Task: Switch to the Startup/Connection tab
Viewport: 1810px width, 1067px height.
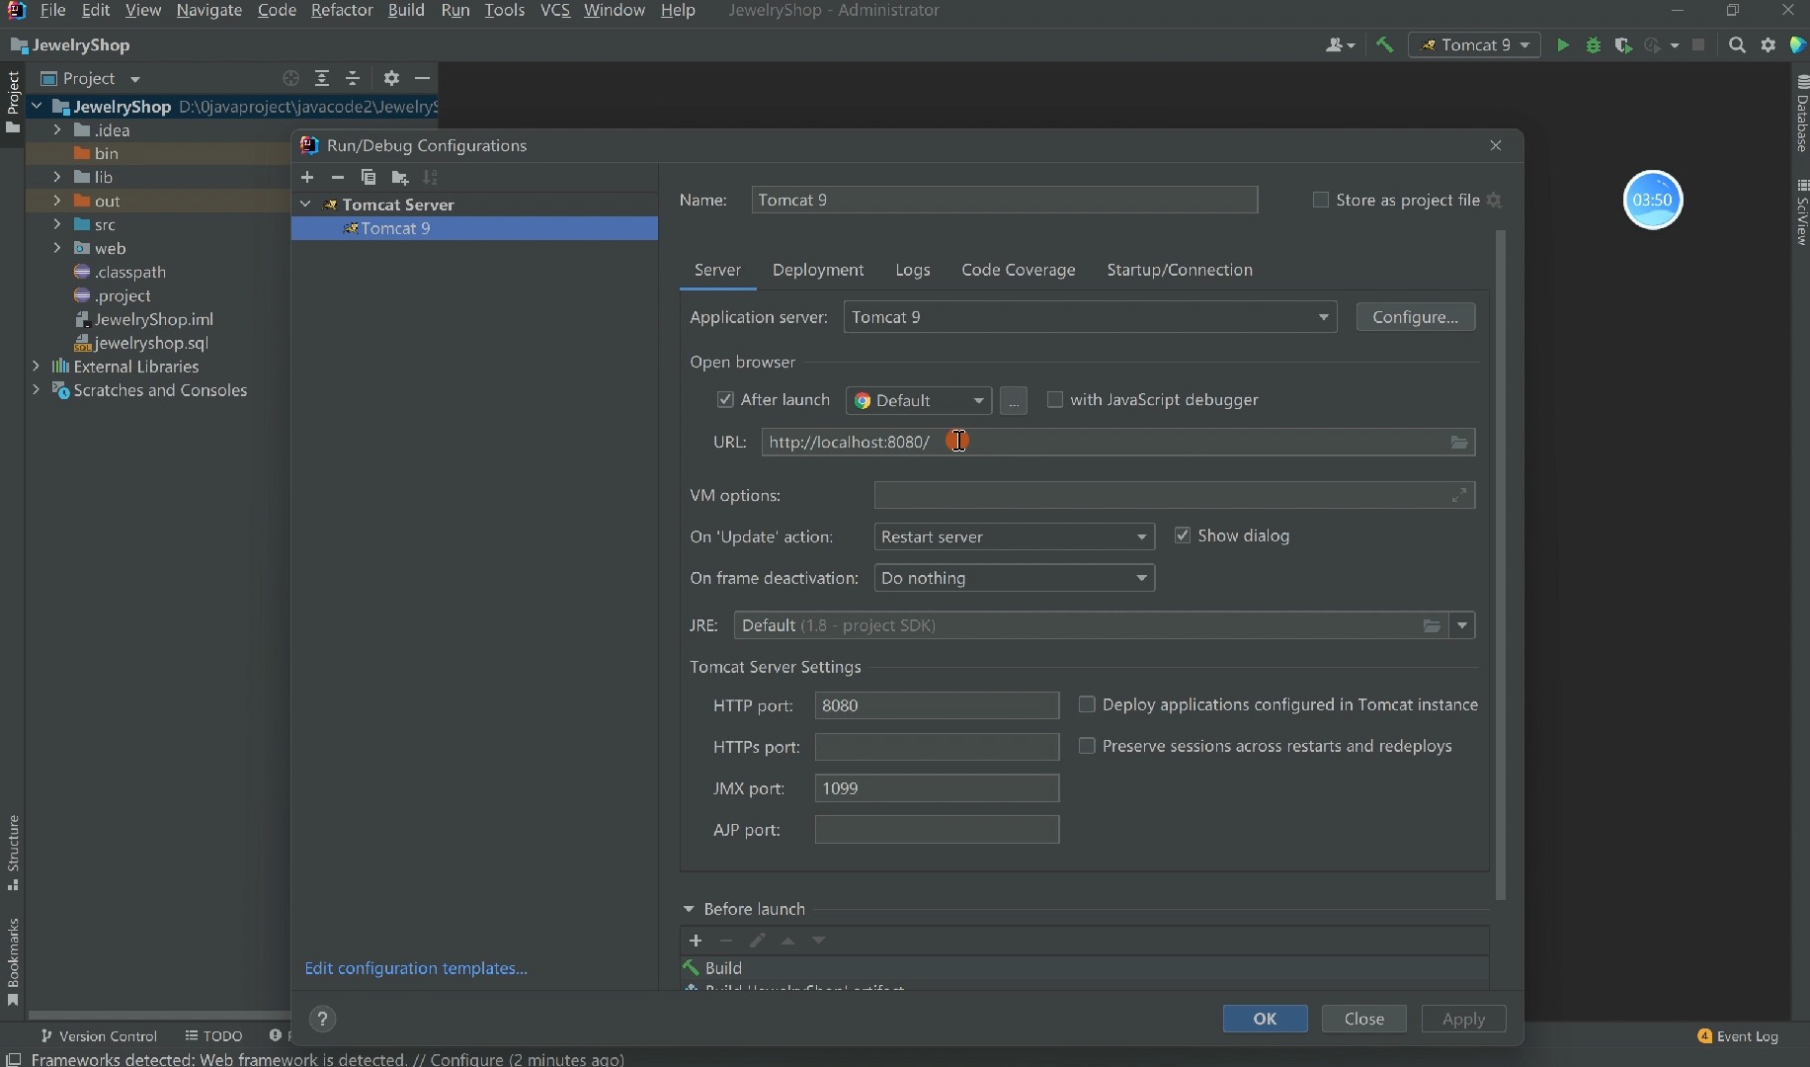Action: click(1180, 270)
